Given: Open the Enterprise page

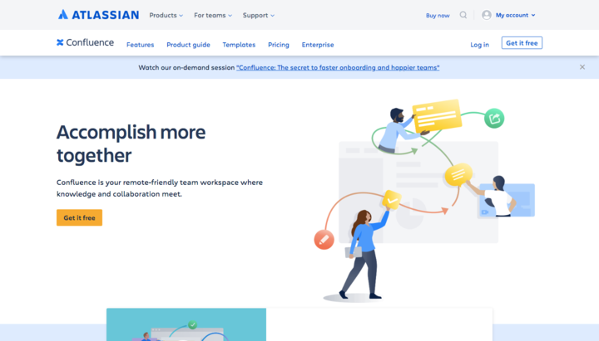Looking at the screenshot, I should click(318, 45).
